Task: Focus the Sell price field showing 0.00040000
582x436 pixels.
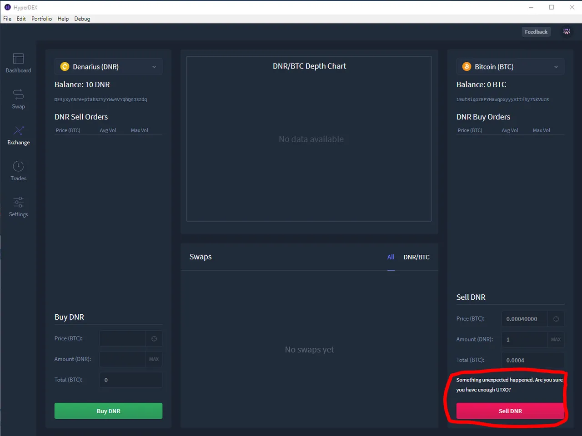Action: pyautogui.click(x=525, y=319)
